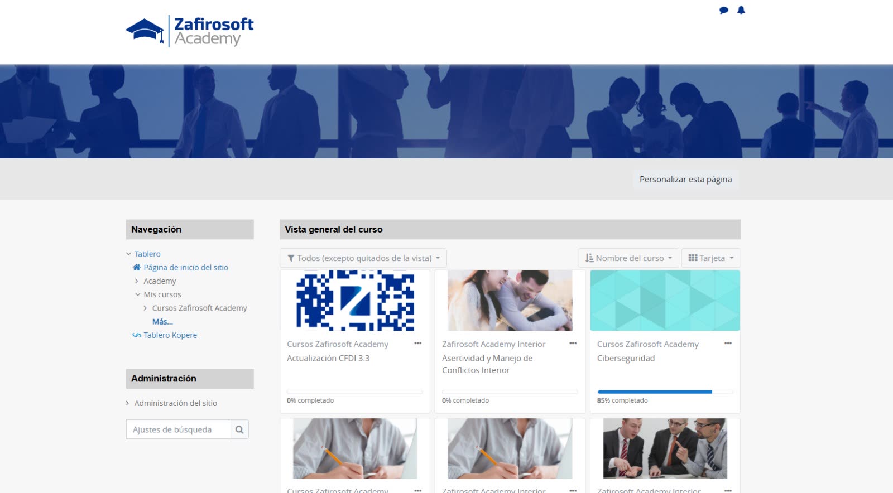Open Asertividad y Manejo de Conflictos Interior course

[x=487, y=364]
